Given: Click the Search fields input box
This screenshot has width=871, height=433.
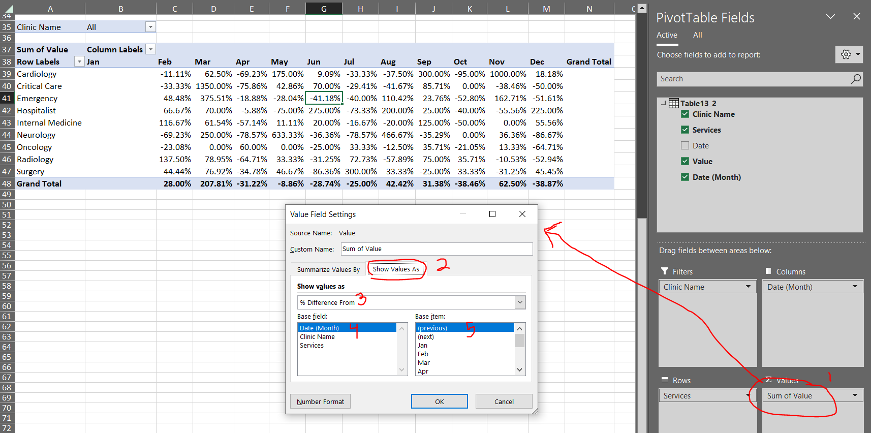Looking at the screenshot, I should (x=753, y=79).
